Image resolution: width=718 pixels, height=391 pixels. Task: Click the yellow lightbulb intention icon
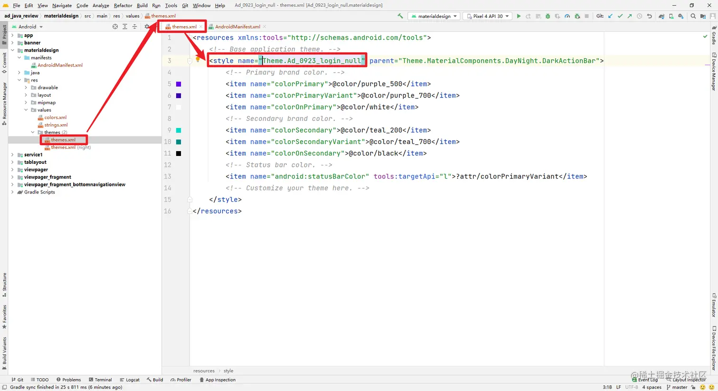pyautogui.click(x=198, y=59)
